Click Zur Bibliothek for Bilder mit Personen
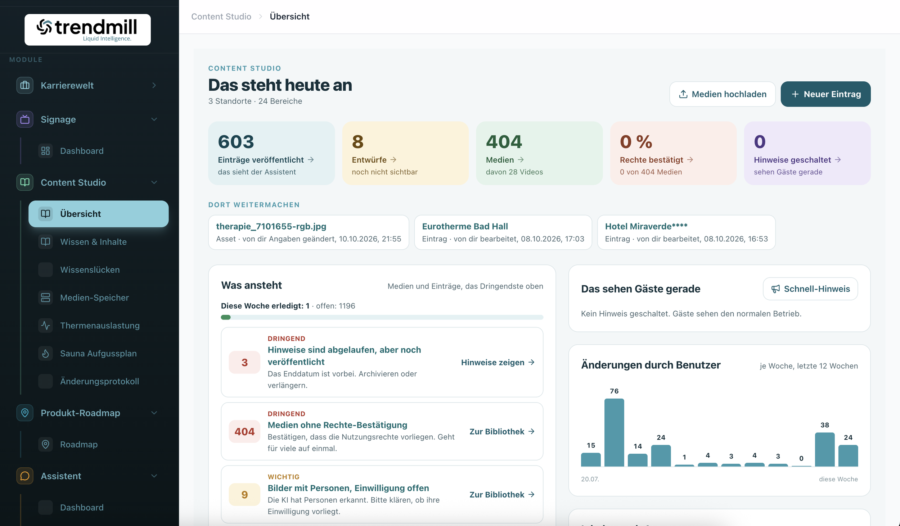Viewport: 900px width, 526px height. click(x=502, y=494)
